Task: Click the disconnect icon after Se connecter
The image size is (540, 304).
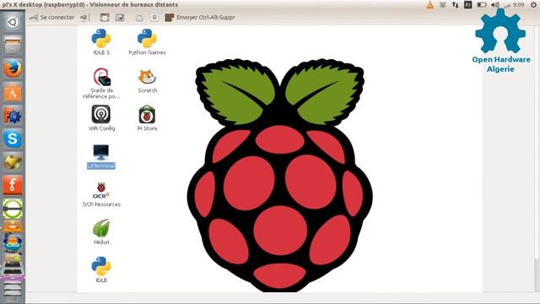Action: [84, 17]
